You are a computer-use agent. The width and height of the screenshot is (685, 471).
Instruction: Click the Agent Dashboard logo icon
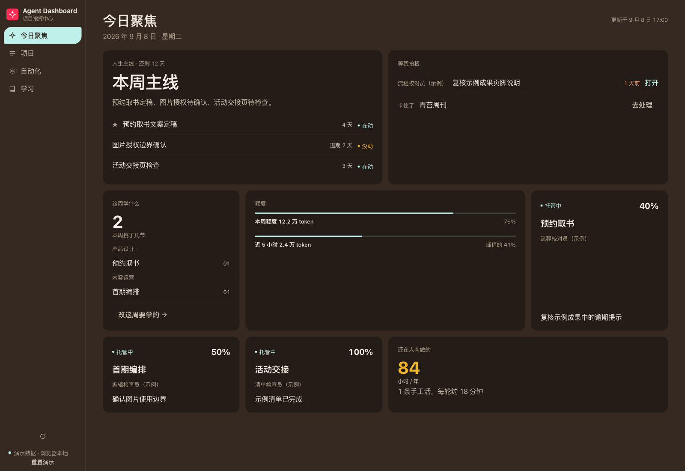[x=12, y=15]
